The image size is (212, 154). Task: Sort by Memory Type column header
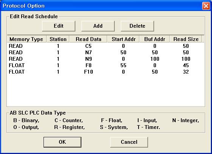[26, 39]
